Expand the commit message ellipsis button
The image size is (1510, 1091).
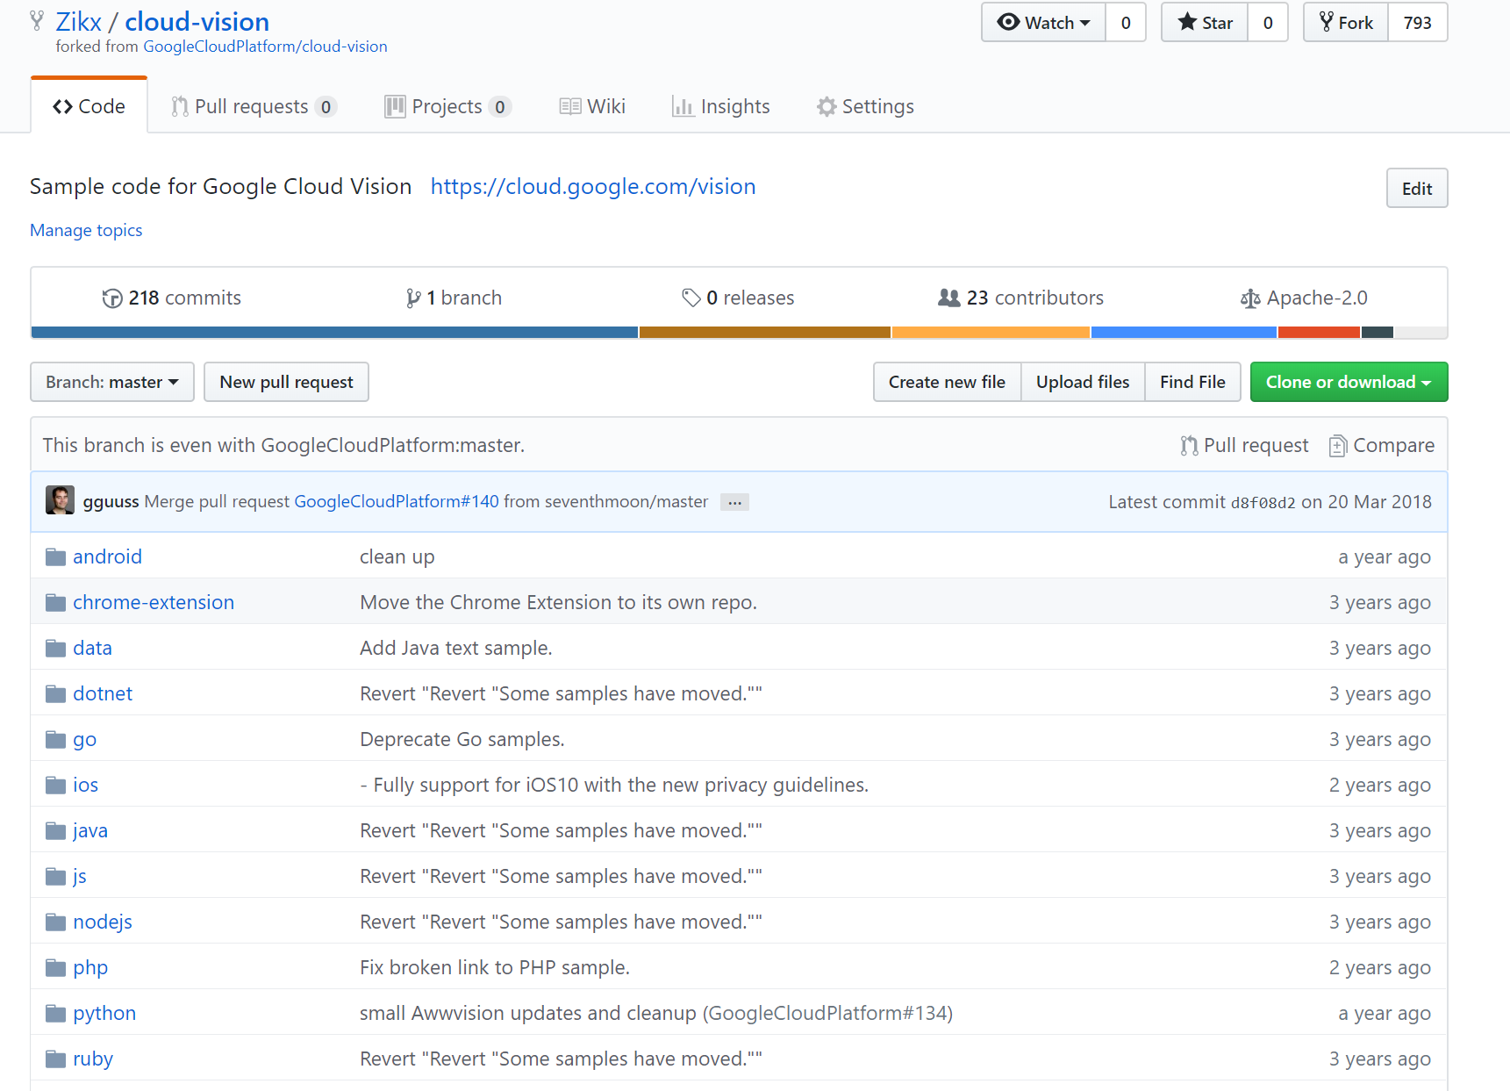(x=734, y=502)
